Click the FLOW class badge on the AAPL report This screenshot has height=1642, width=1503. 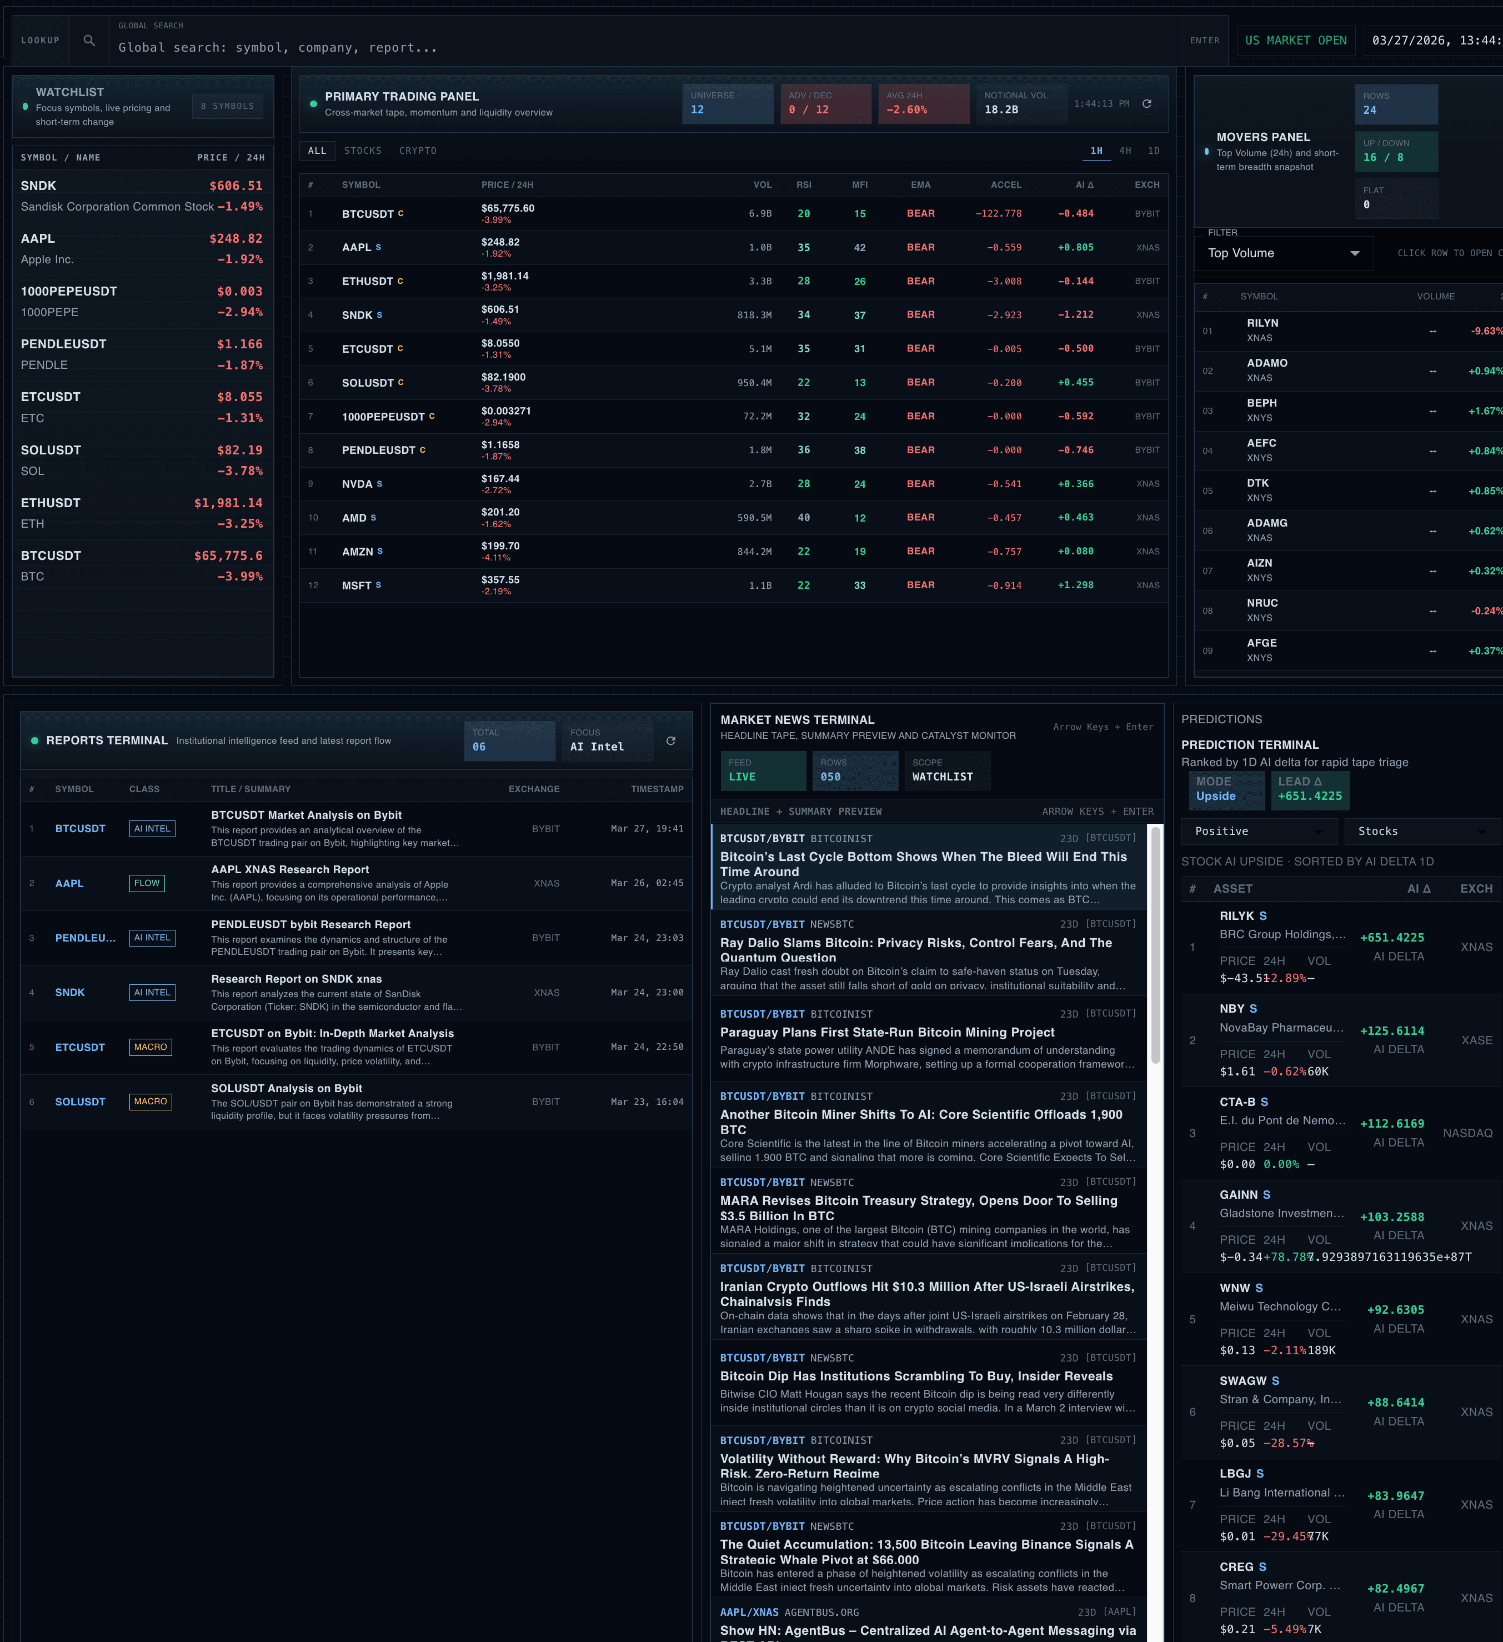[147, 883]
